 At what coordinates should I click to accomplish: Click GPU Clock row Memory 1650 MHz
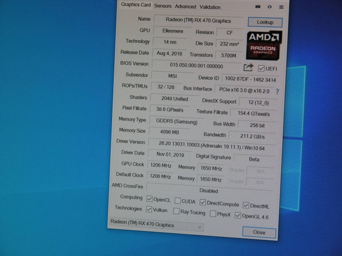[211, 168]
